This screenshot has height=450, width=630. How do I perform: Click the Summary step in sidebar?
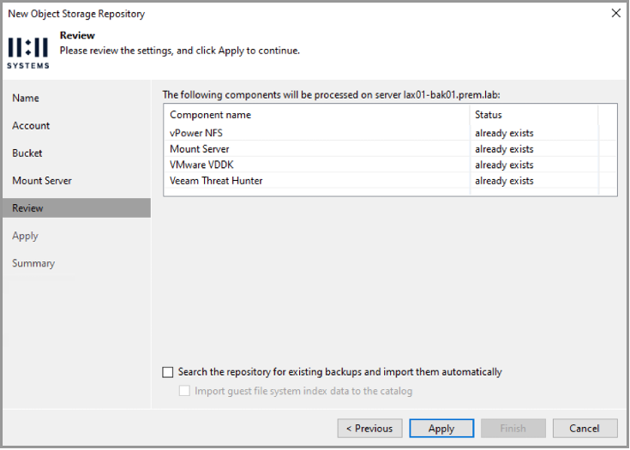pyautogui.click(x=33, y=264)
